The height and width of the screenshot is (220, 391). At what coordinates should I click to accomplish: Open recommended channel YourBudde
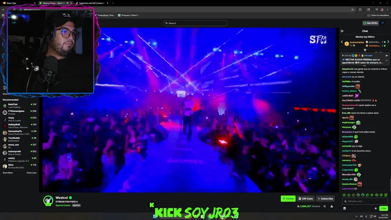(20, 139)
